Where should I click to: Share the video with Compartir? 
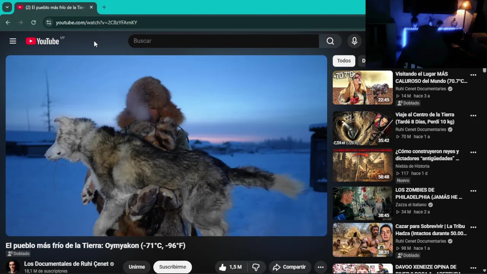pyautogui.click(x=289, y=267)
